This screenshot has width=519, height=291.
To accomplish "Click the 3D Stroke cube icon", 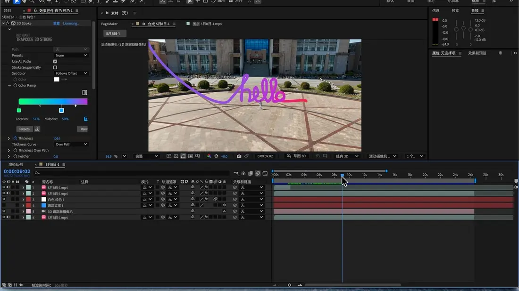I will pyautogui.click(x=13, y=24).
